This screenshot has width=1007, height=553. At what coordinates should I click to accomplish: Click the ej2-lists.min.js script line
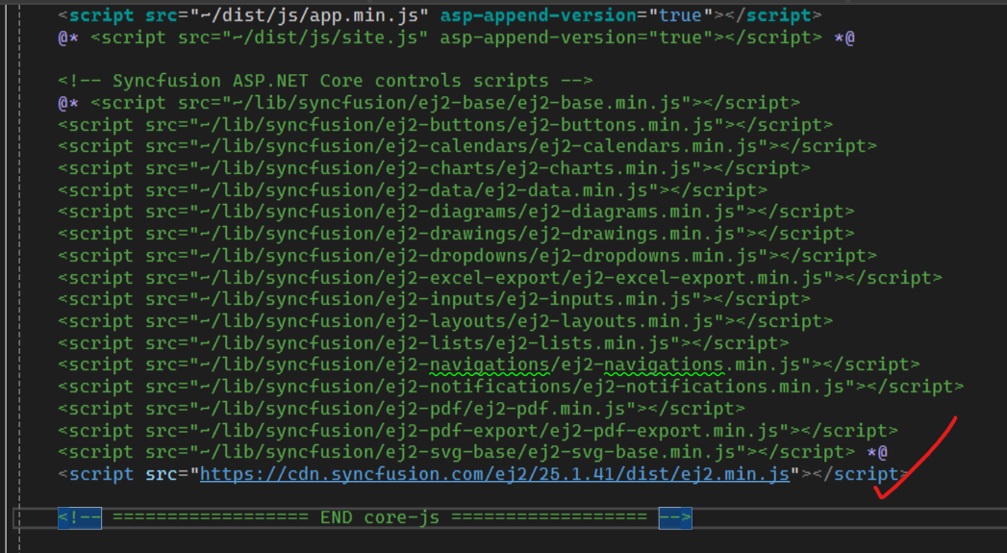pyautogui.click(x=423, y=343)
